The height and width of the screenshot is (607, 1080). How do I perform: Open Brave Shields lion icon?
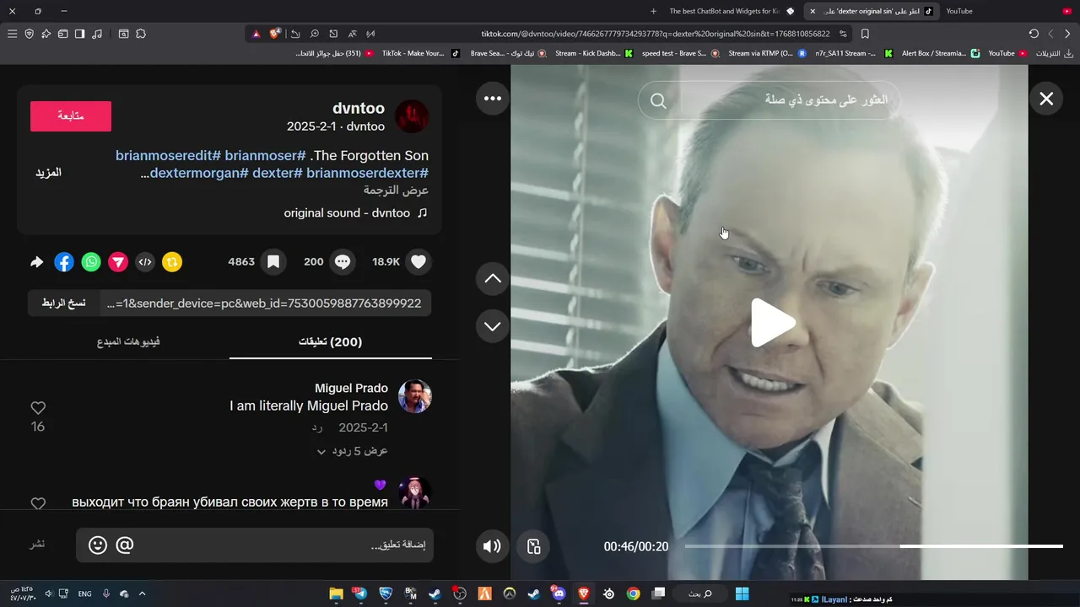click(275, 34)
